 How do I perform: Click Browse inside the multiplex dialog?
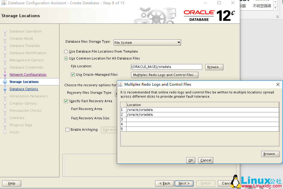click(x=270, y=154)
